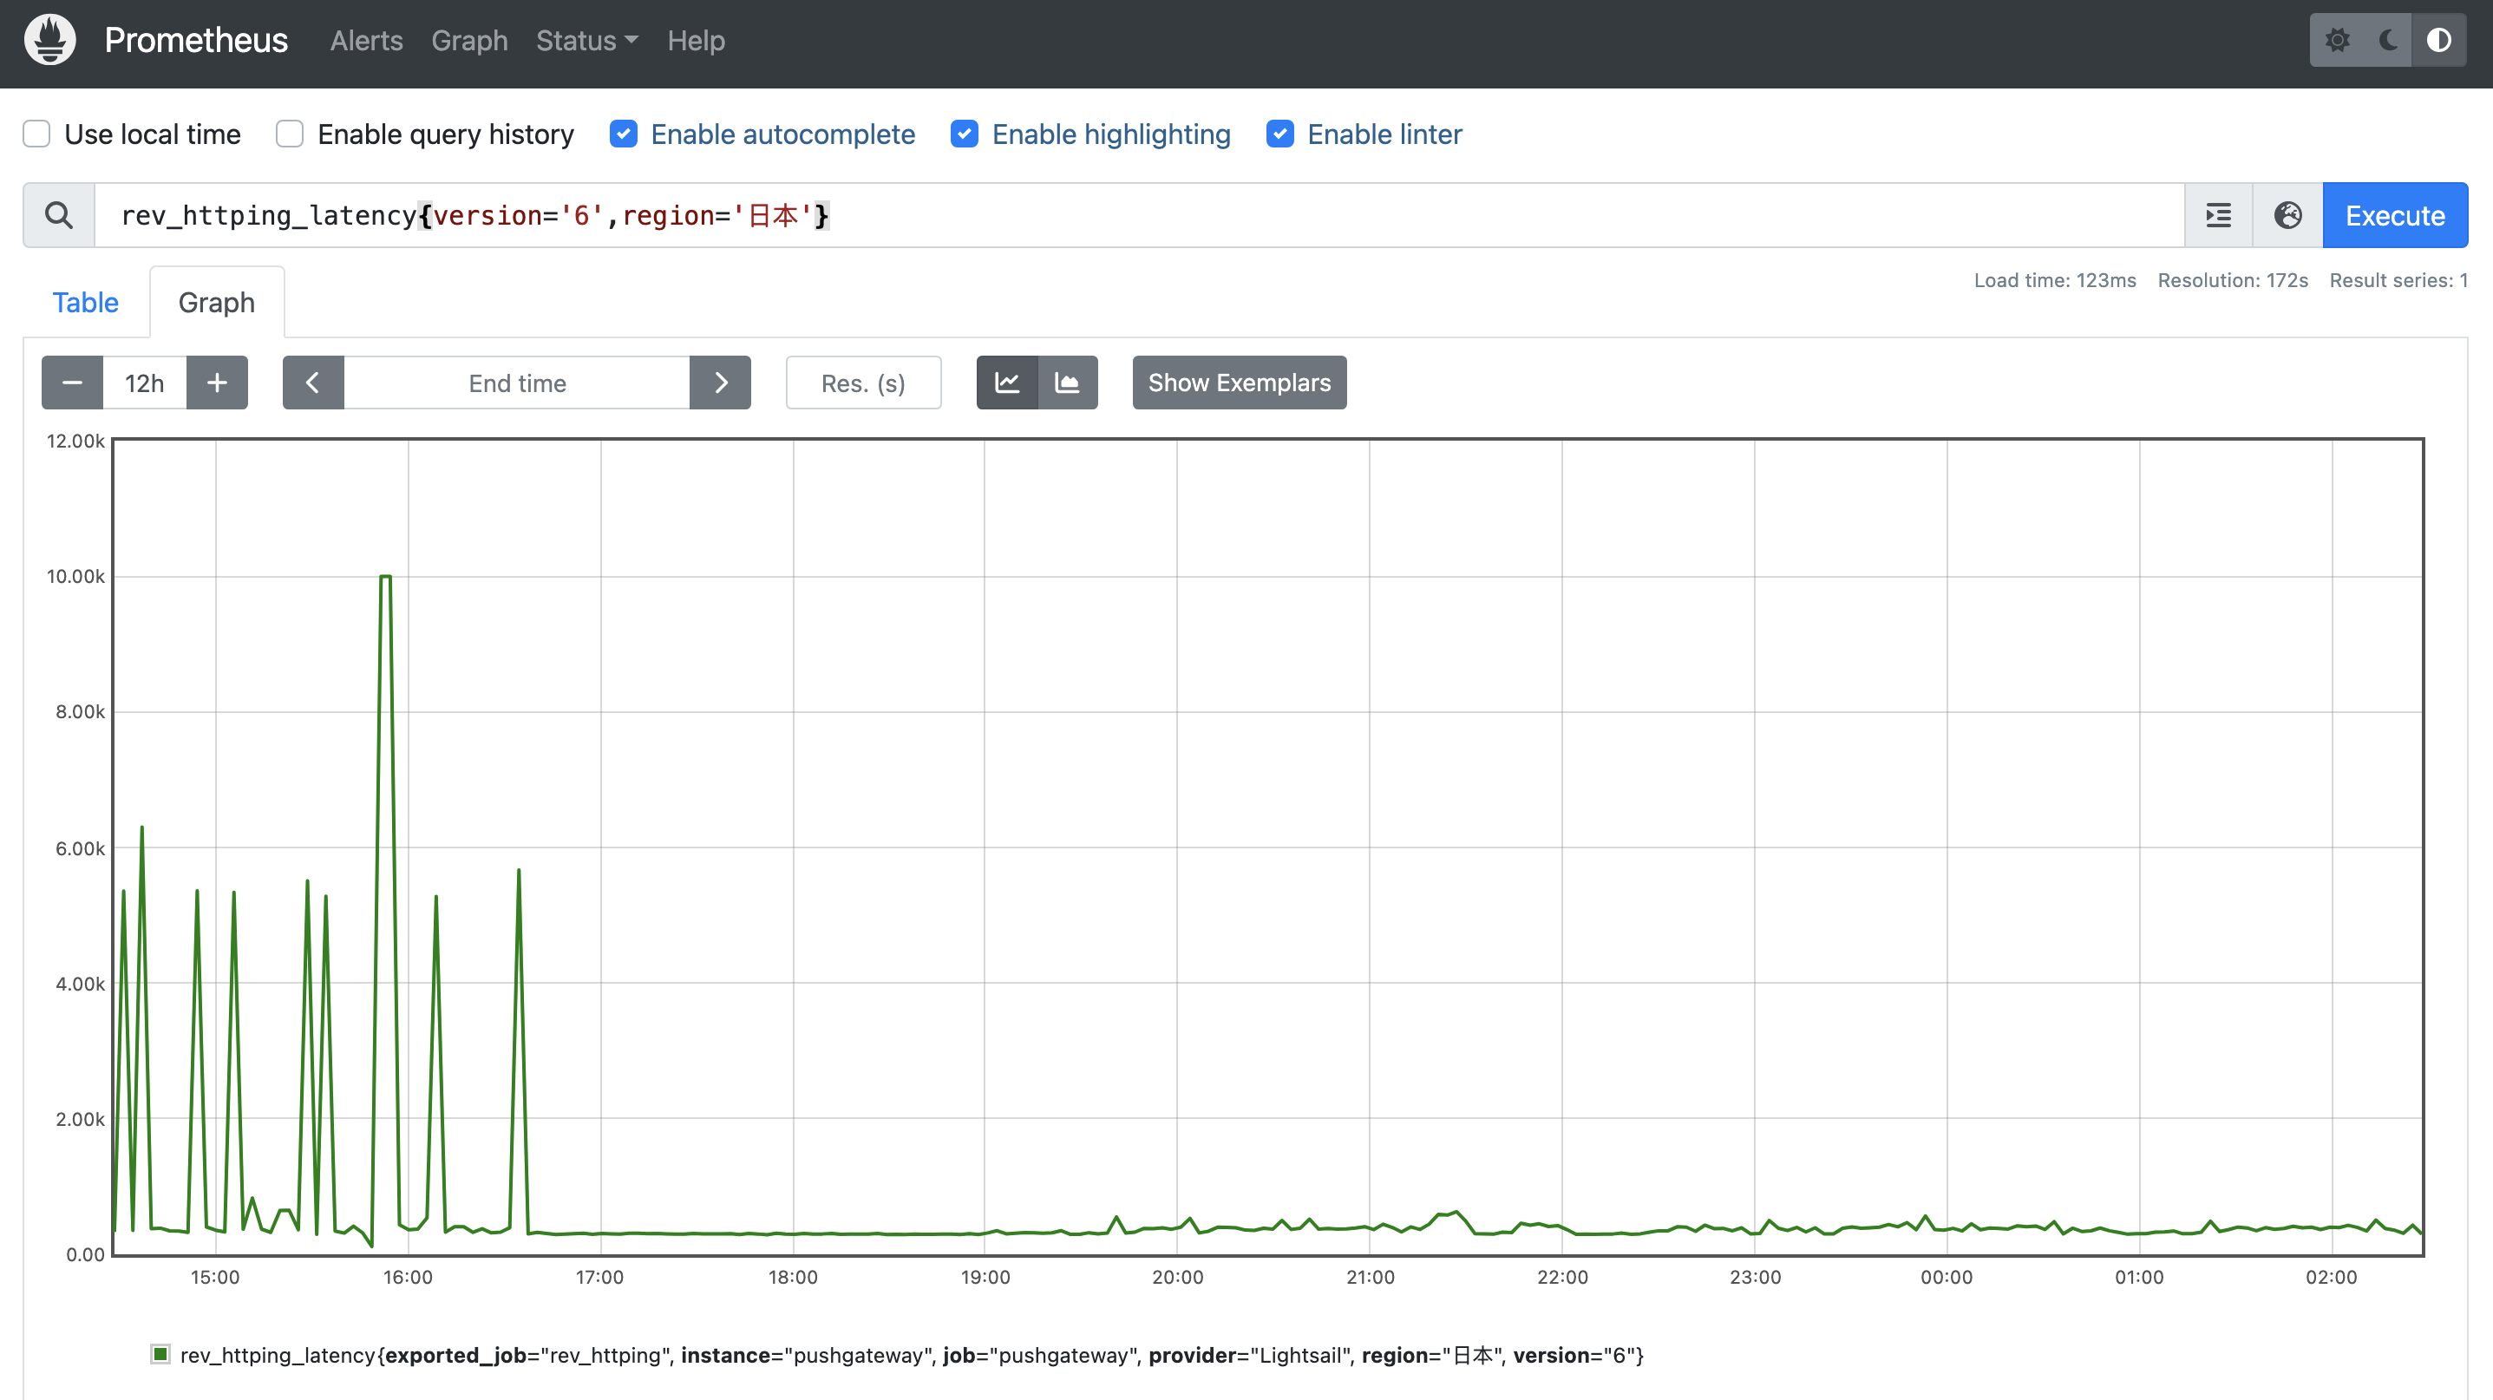The image size is (2493, 1400).
Task: Switch to the stacked area graph
Action: tap(1068, 383)
